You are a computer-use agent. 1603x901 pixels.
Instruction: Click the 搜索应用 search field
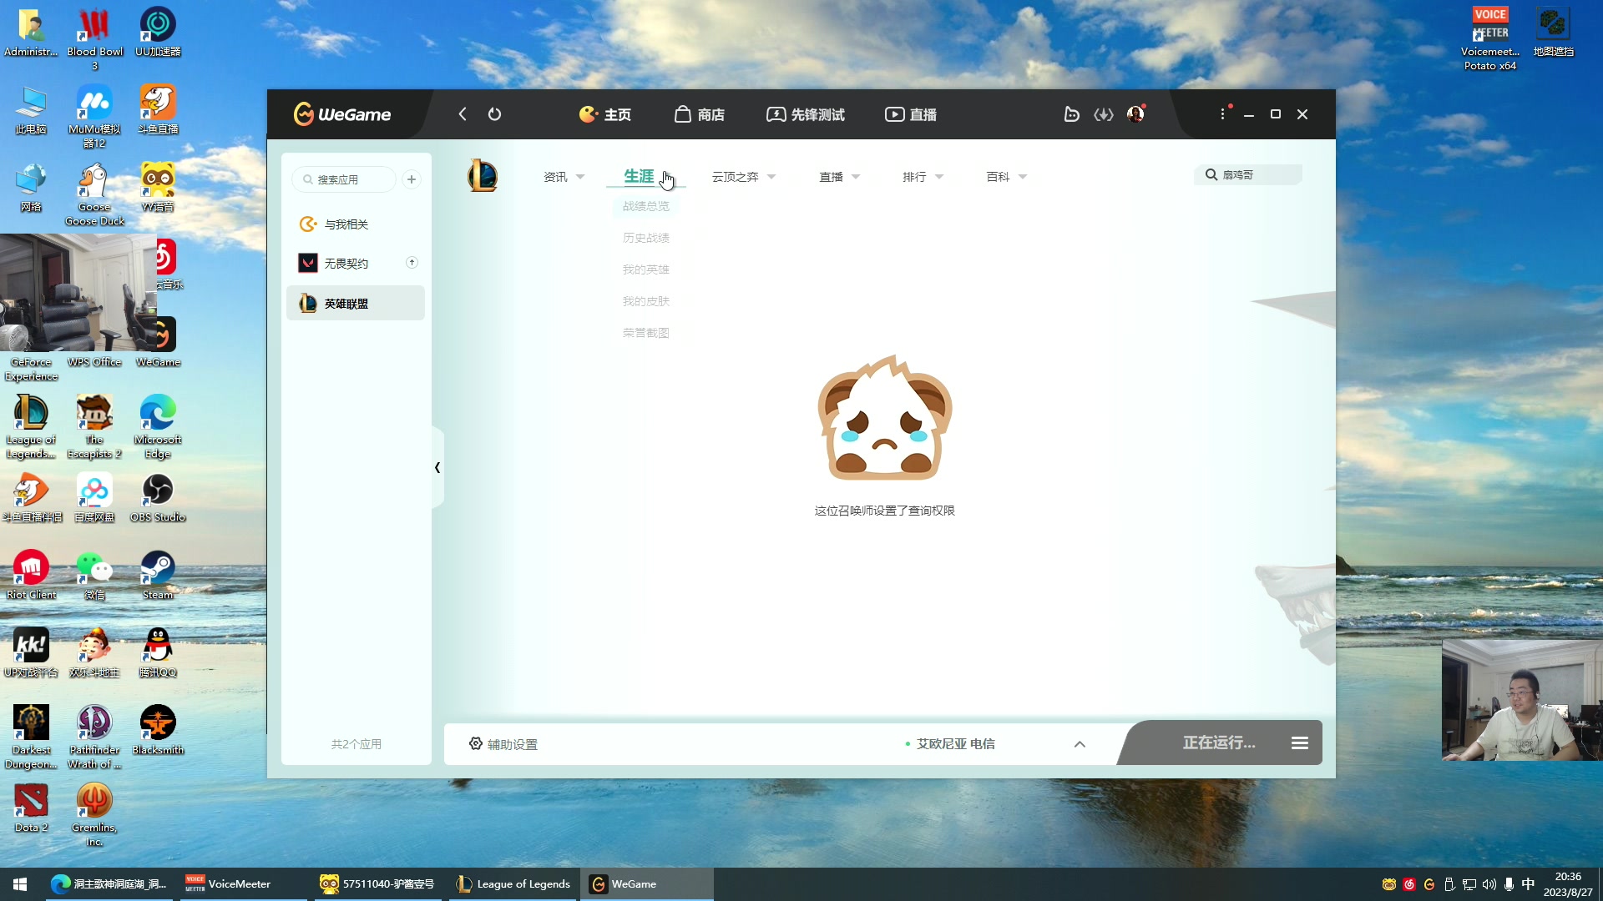click(345, 179)
